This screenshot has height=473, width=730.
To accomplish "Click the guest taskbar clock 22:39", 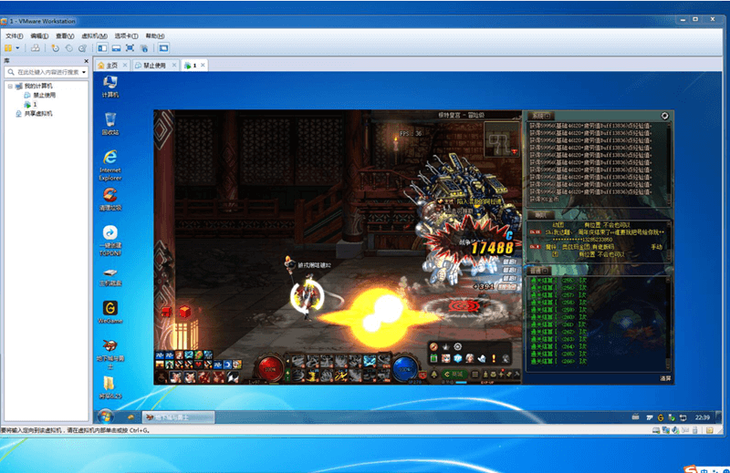I will coord(702,417).
